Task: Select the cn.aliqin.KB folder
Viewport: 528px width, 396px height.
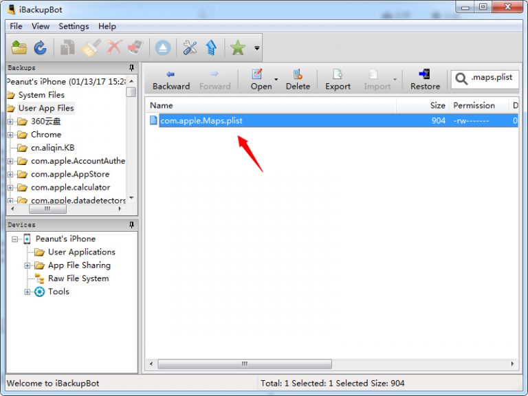Action: click(52, 148)
